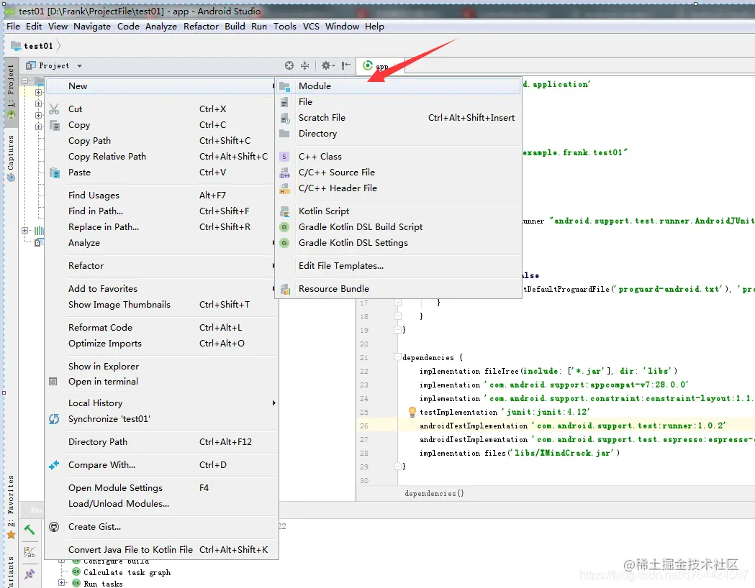This screenshot has width=755, height=588.
Task: Choose Open Module Settings
Action: [x=162, y=488]
